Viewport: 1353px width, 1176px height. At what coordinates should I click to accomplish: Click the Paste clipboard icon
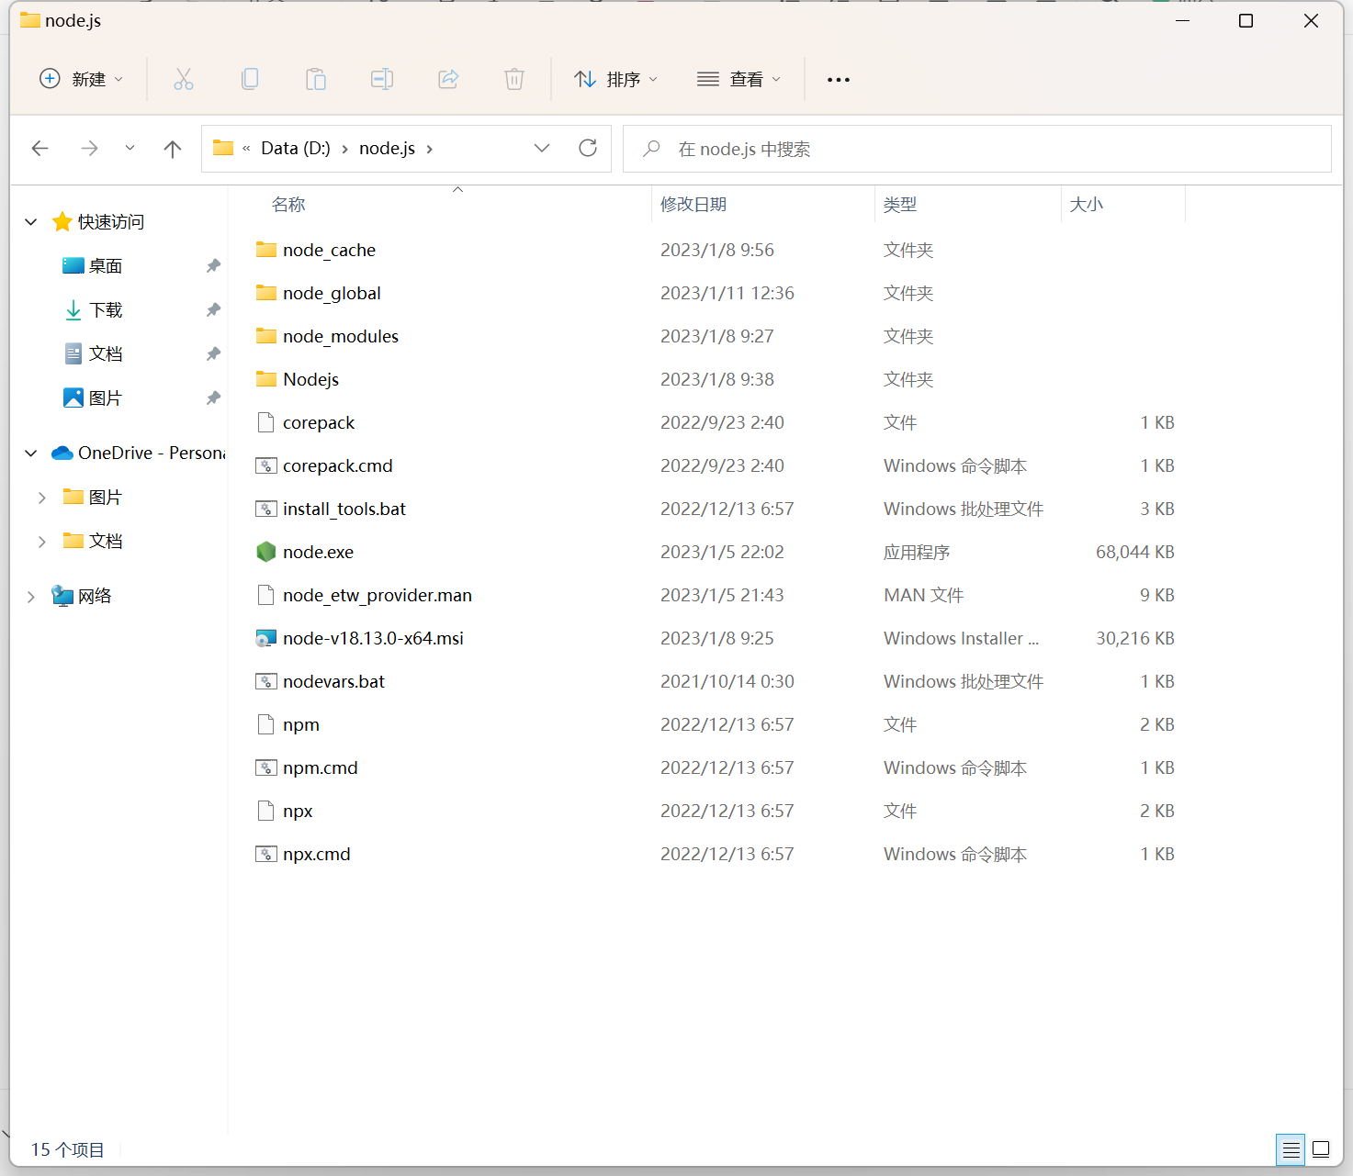coord(316,80)
